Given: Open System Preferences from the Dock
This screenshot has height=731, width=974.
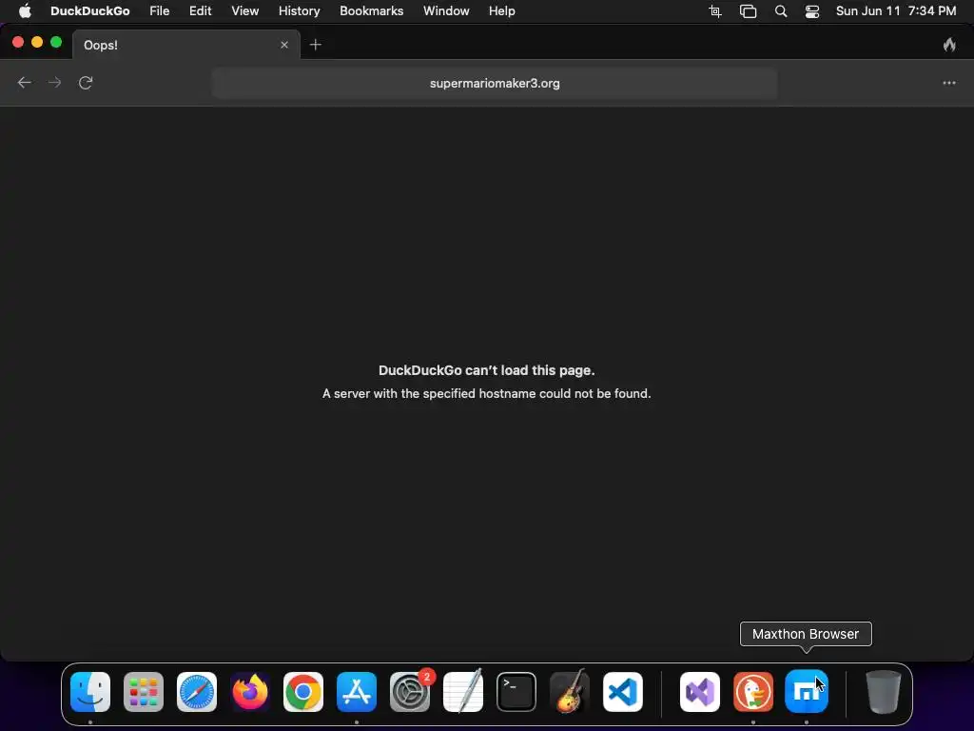Looking at the screenshot, I should [x=410, y=692].
